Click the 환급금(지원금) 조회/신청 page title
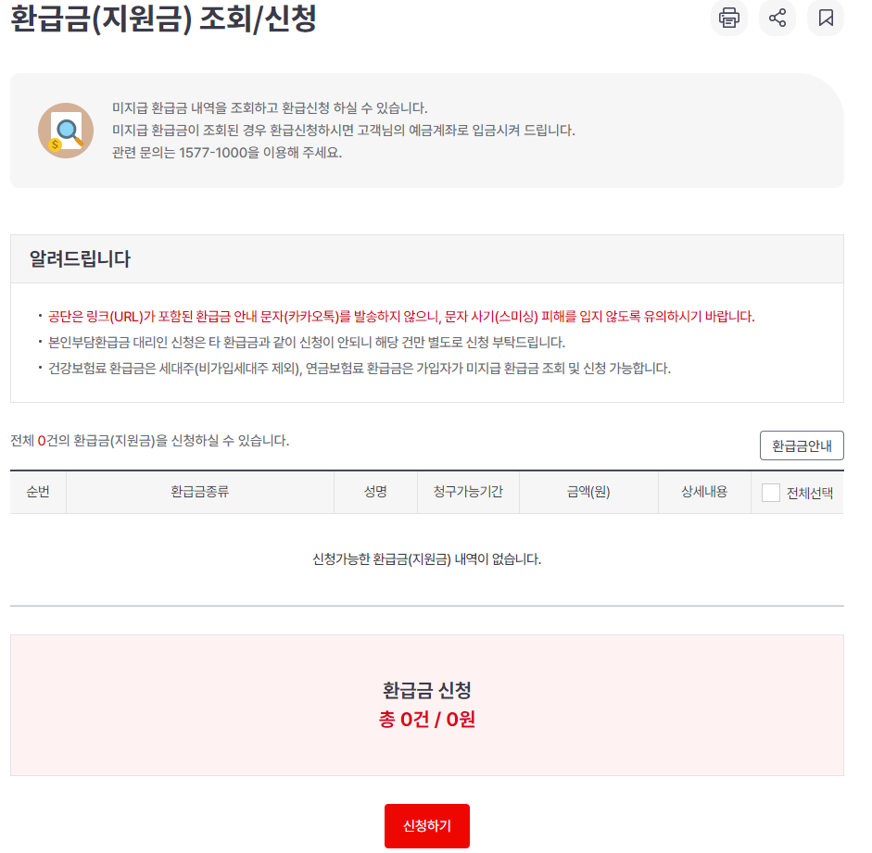 [163, 19]
